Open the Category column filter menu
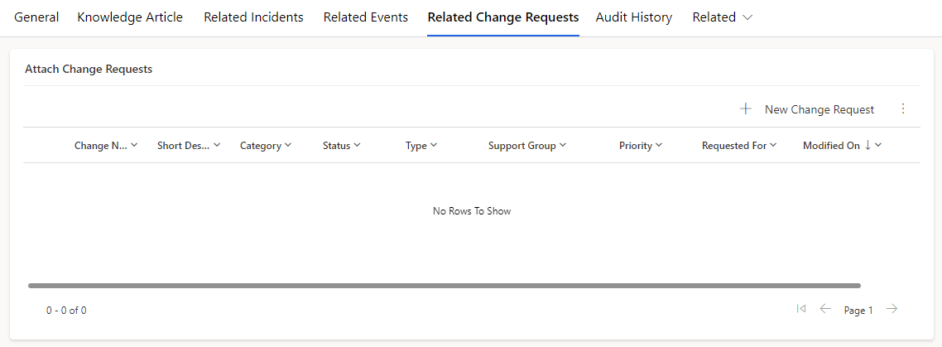 [288, 145]
